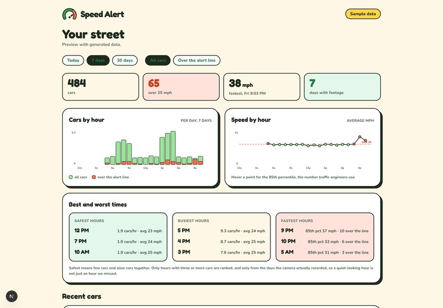
Task: Filter to Over the alert line
Action: [x=197, y=61]
